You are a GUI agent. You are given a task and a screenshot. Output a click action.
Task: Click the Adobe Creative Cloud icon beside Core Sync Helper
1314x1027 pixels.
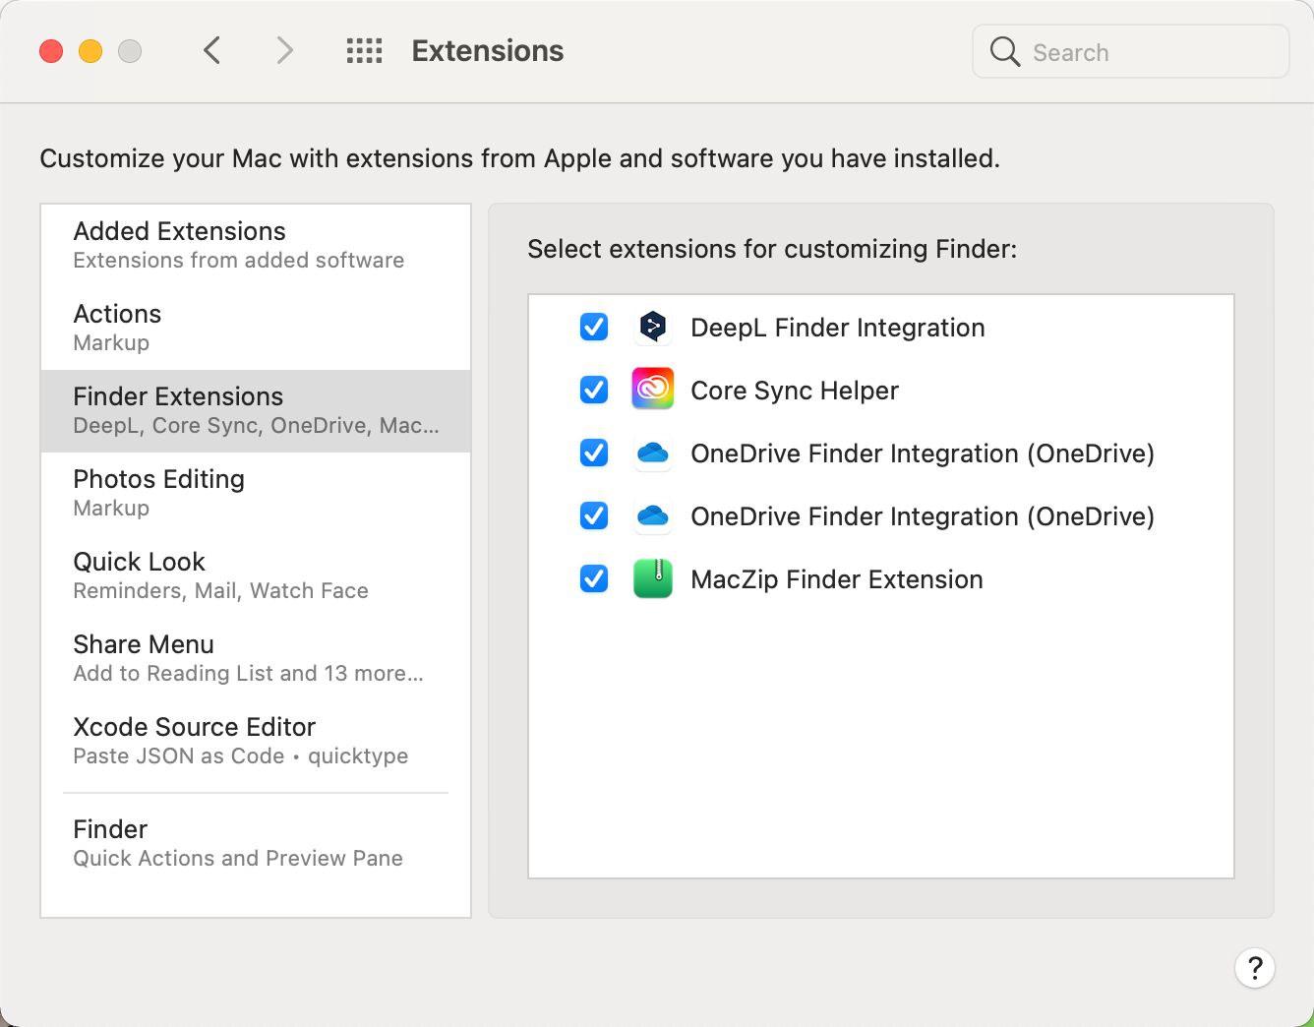[x=652, y=390]
